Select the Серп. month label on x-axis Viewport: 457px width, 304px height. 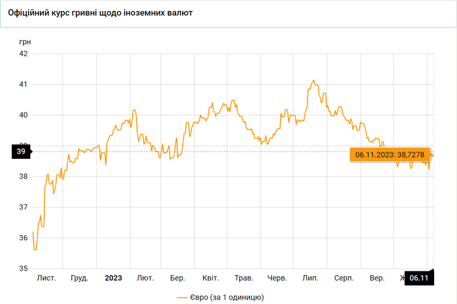pos(344,278)
